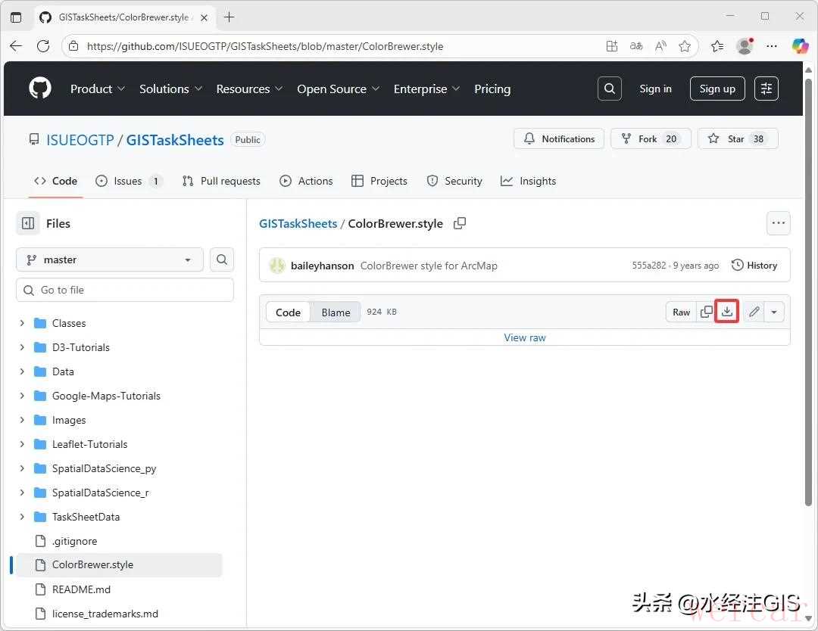818x631 pixels.
Task: Open more edit options dropdown arrow
Action: (774, 312)
